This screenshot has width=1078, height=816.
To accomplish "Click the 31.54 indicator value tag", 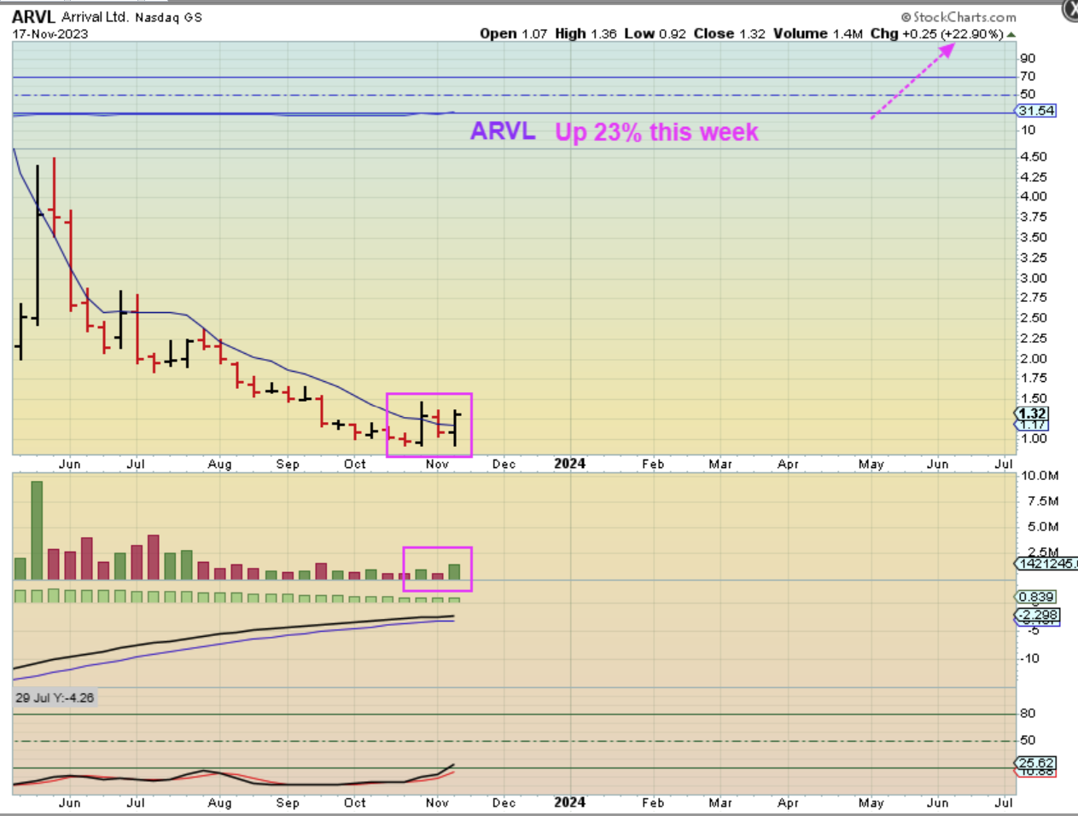I will (1035, 111).
